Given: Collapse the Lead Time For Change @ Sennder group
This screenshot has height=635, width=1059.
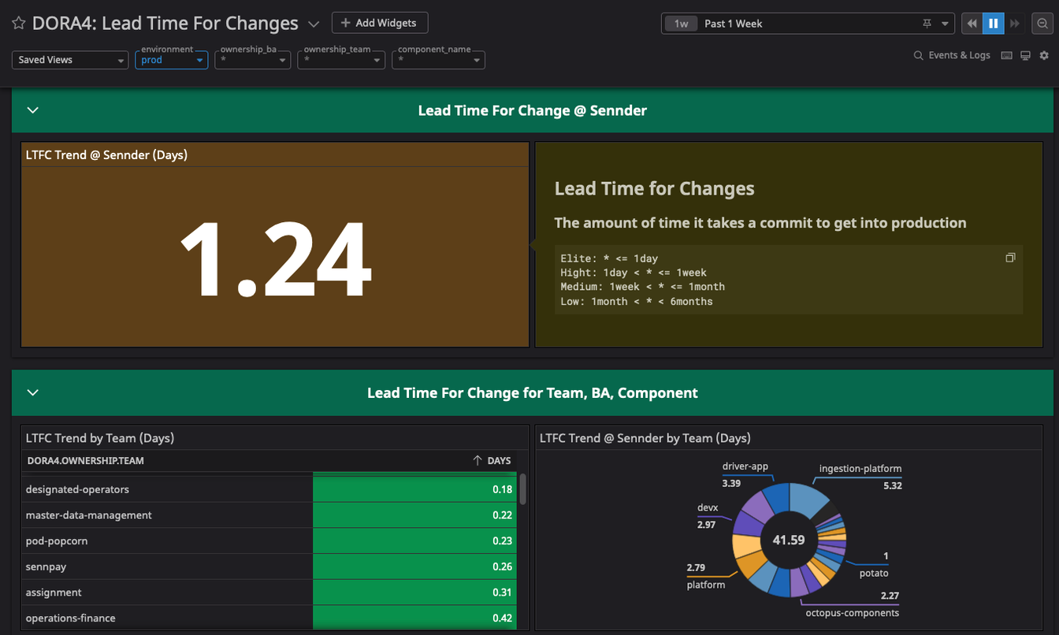Looking at the screenshot, I should [33, 110].
